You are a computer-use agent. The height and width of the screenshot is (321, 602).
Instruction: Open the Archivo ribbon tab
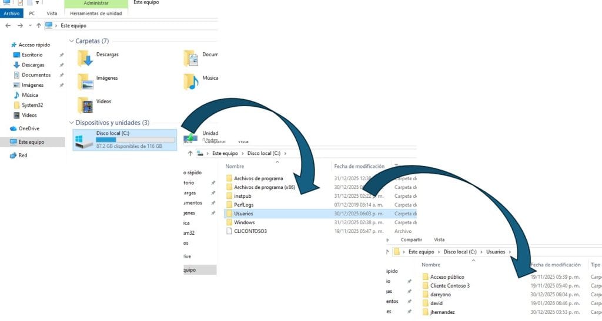coord(12,13)
